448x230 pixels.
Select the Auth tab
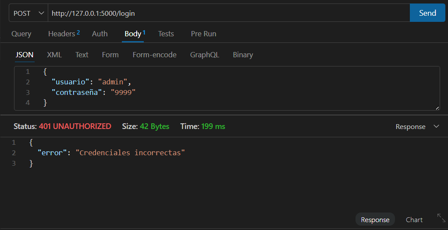(x=100, y=34)
